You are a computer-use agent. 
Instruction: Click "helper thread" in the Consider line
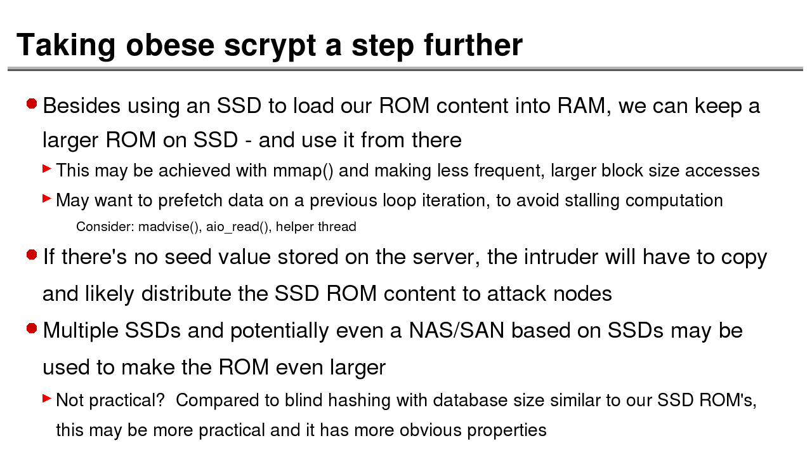[x=316, y=227]
